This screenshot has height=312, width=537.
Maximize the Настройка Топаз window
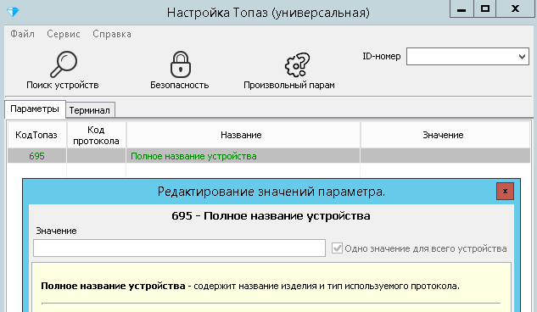click(x=485, y=8)
